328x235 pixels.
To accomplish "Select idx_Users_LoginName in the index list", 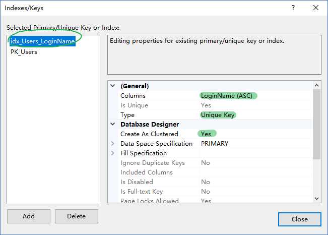I will coord(43,41).
